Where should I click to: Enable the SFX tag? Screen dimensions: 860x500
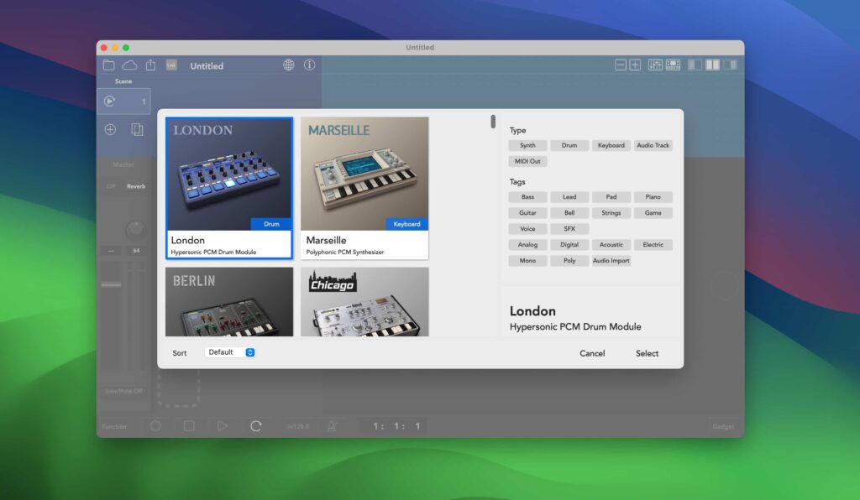569,228
